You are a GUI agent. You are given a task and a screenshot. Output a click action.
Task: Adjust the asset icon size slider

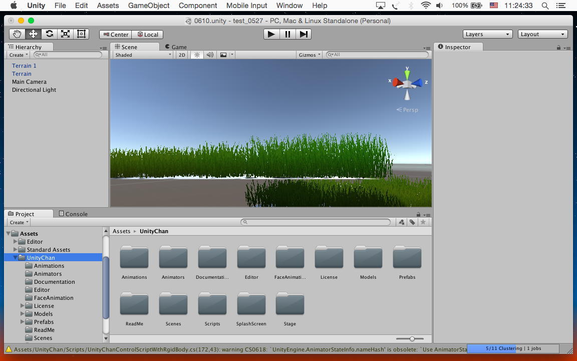pyautogui.click(x=412, y=339)
